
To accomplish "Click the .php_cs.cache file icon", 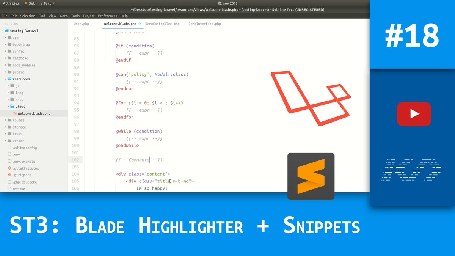I will click(9, 182).
